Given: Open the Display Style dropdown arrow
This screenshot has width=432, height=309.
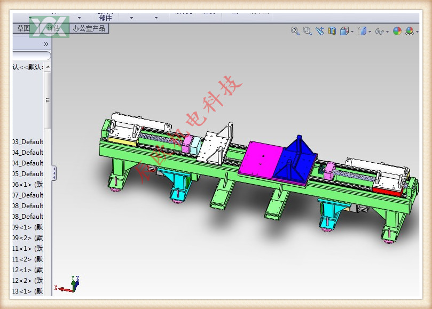Looking at the screenshot, I should [370, 32].
